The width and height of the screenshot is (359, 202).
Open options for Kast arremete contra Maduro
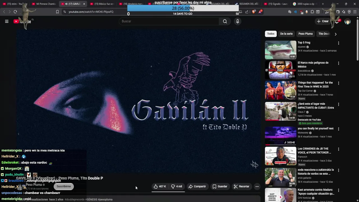[x=339, y=190]
